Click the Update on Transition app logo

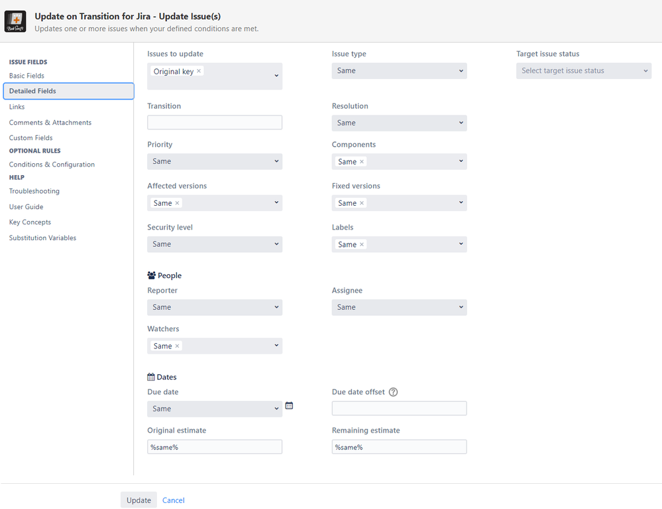click(x=15, y=21)
